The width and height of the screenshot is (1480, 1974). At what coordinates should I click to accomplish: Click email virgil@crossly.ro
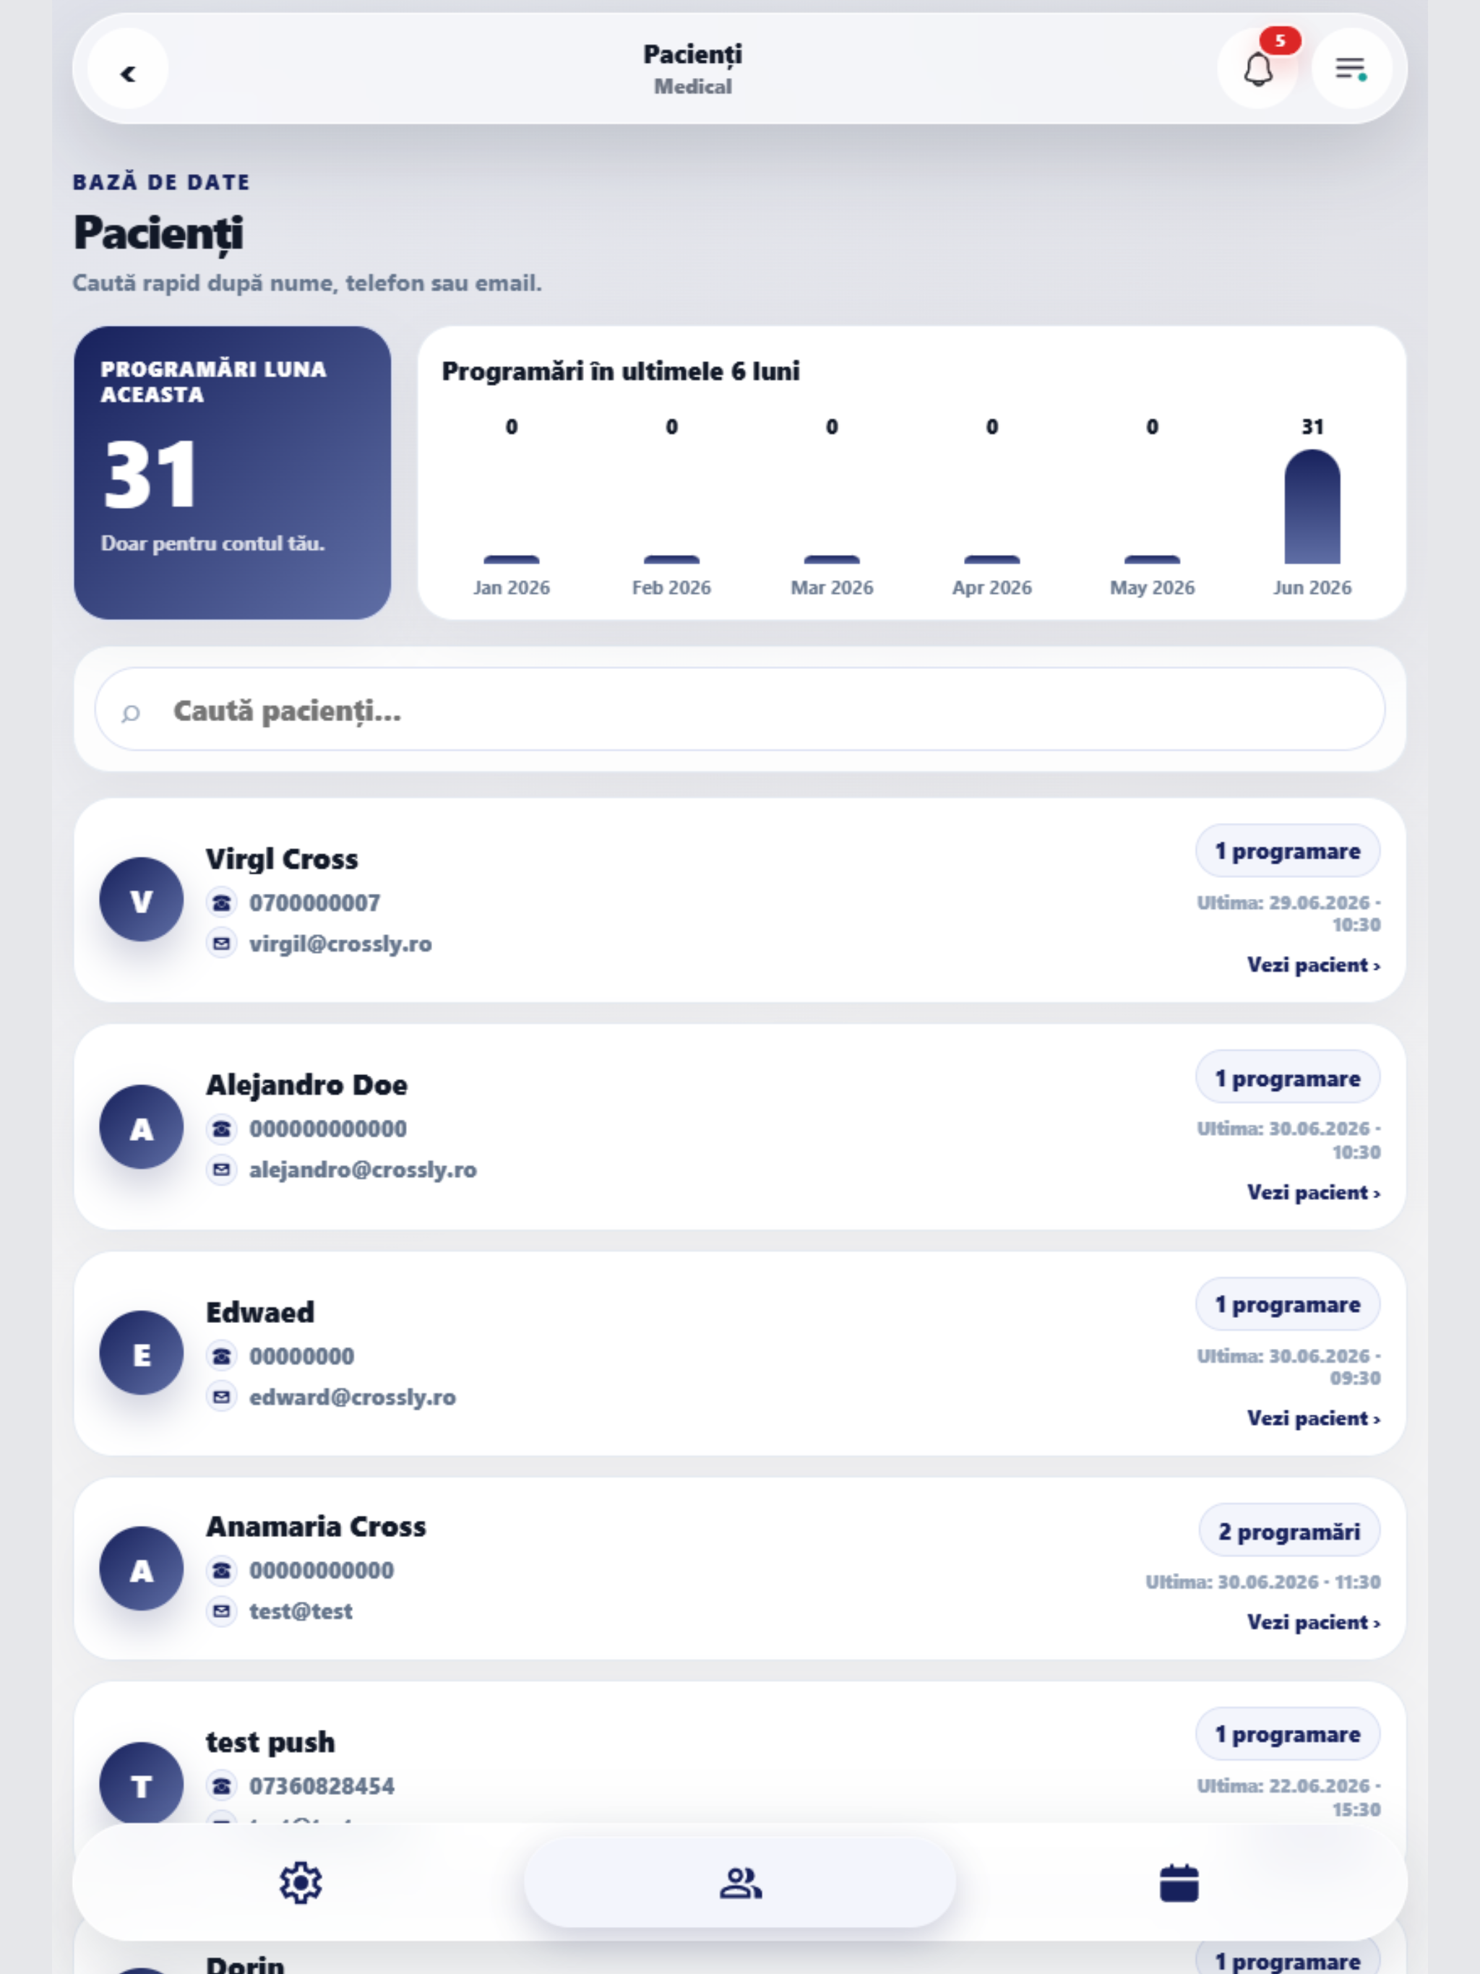click(340, 943)
